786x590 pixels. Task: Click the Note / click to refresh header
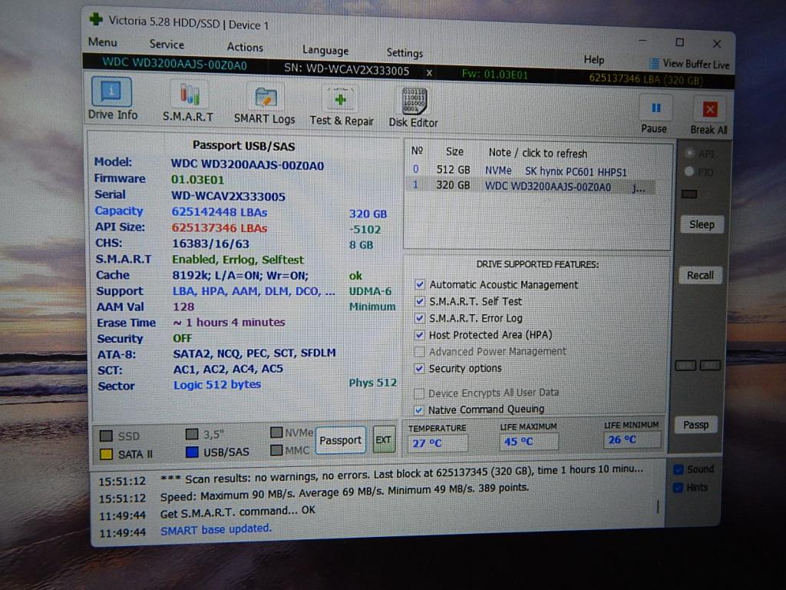point(537,153)
